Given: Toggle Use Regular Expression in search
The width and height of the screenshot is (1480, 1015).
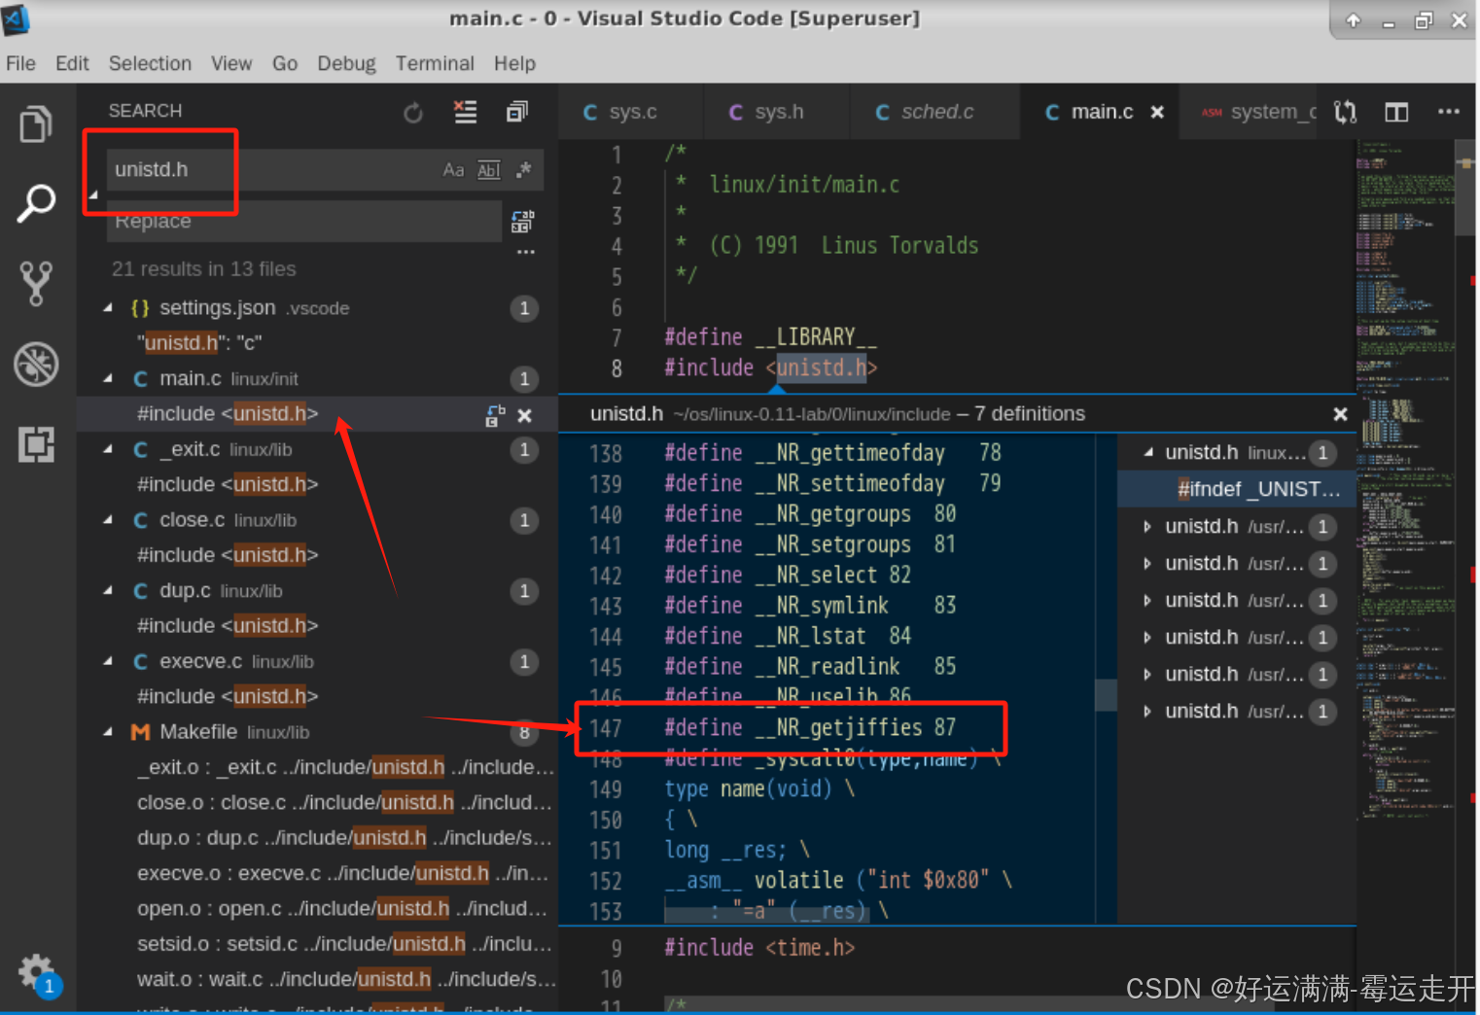Looking at the screenshot, I should tap(523, 170).
